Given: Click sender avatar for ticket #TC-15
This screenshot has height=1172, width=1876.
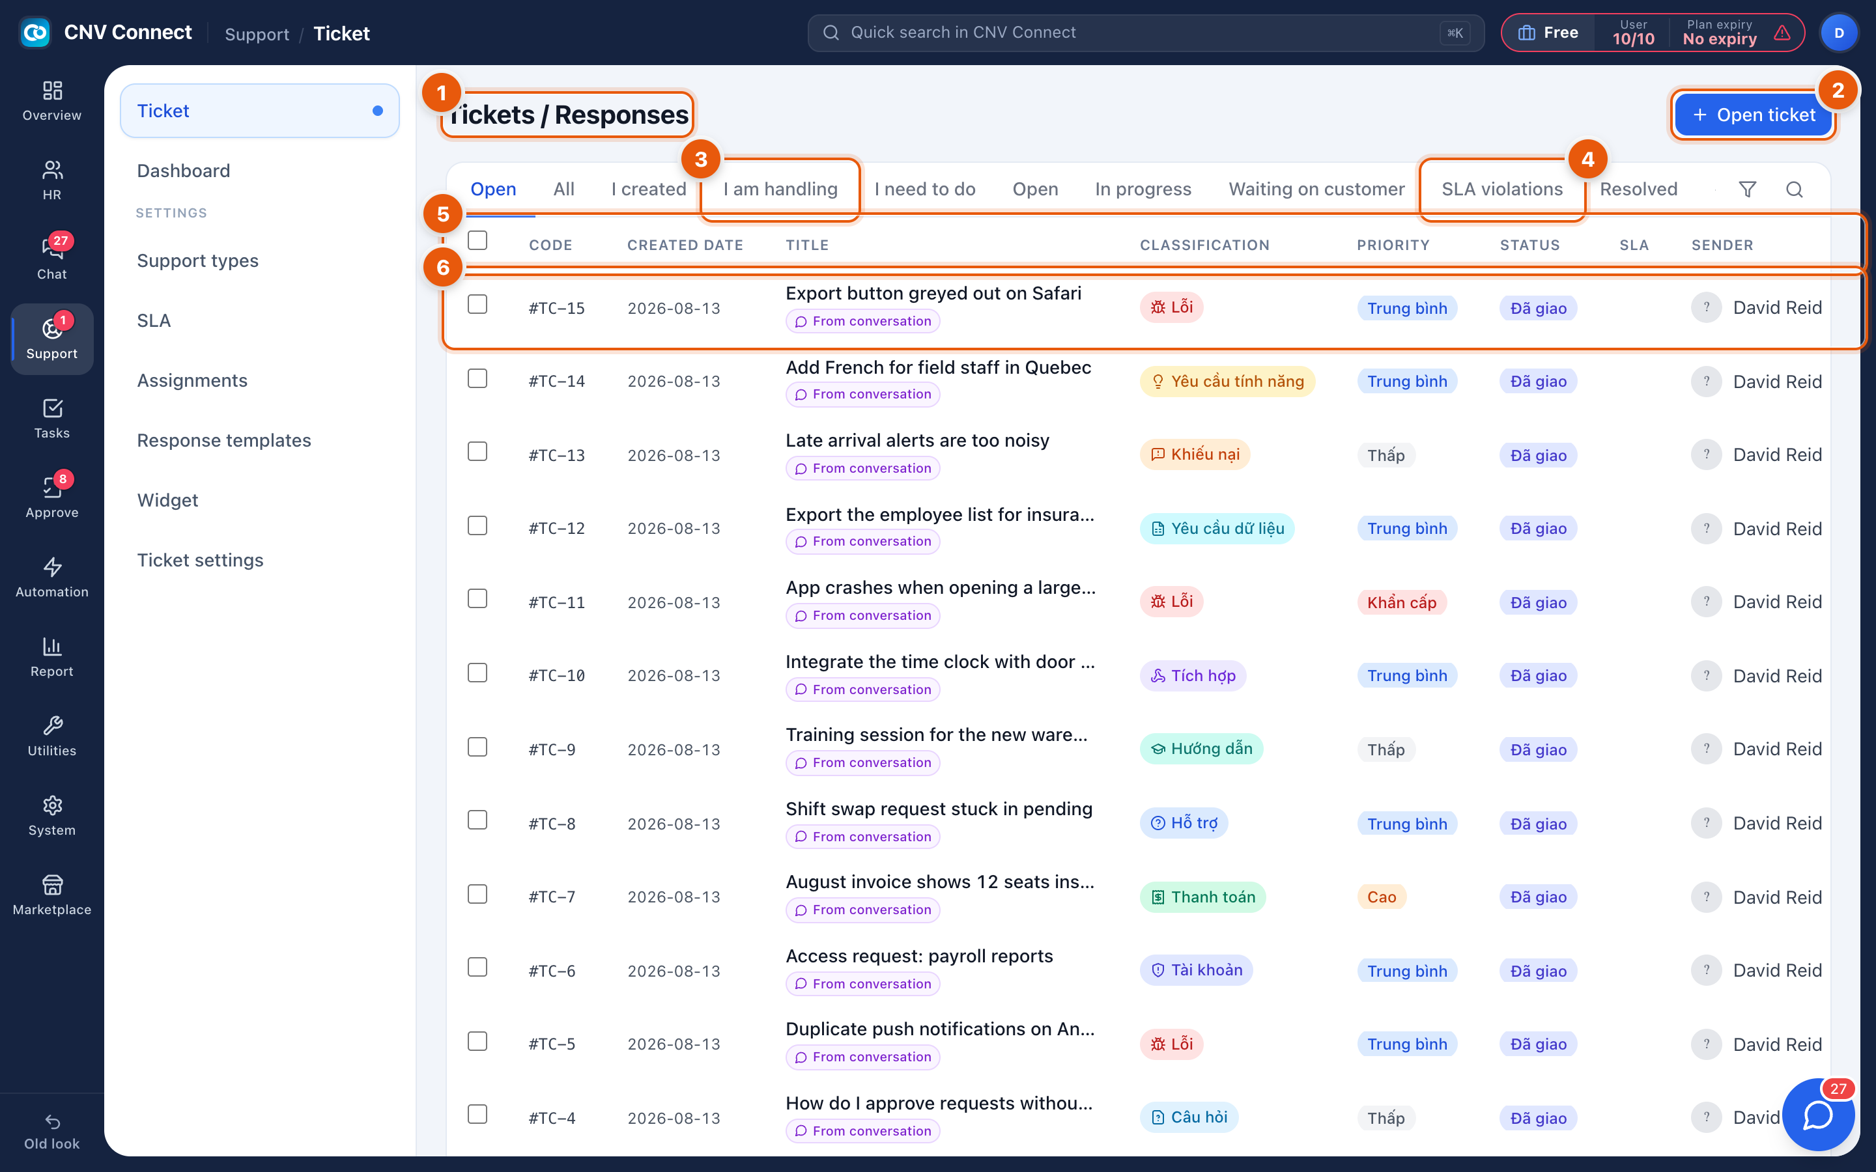Looking at the screenshot, I should point(1706,308).
